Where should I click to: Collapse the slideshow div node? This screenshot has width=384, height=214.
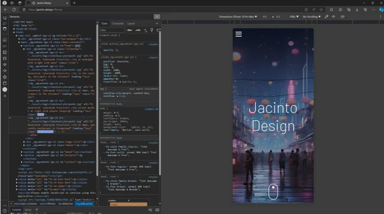[x=24, y=49]
